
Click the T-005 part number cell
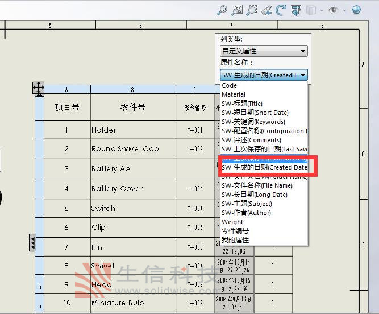[195, 228]
